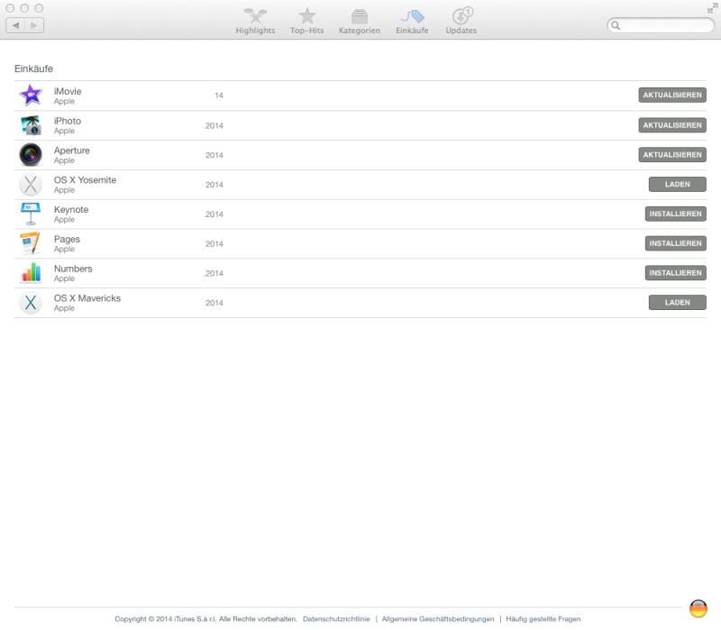Click the close window button
This screenshot has width=721, height=630.
coord(10,8)
